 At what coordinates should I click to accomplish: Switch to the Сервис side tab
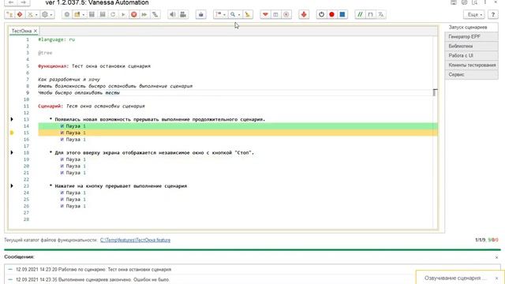(x=471, y=74)
